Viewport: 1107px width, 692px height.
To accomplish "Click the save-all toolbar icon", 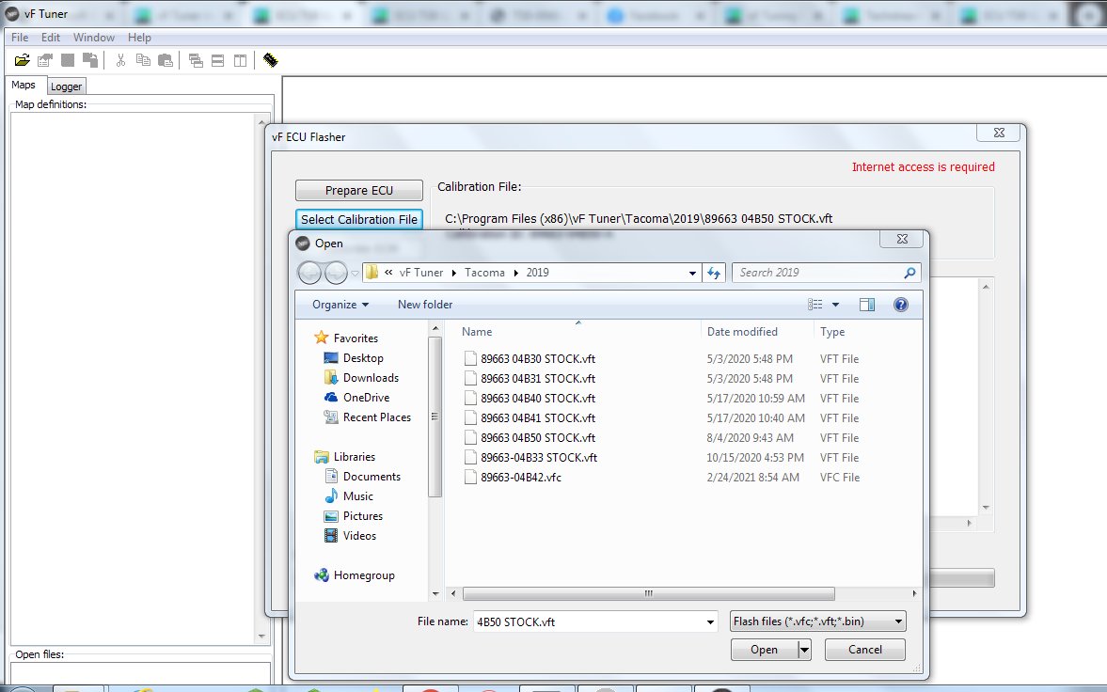I will [90, 60].
